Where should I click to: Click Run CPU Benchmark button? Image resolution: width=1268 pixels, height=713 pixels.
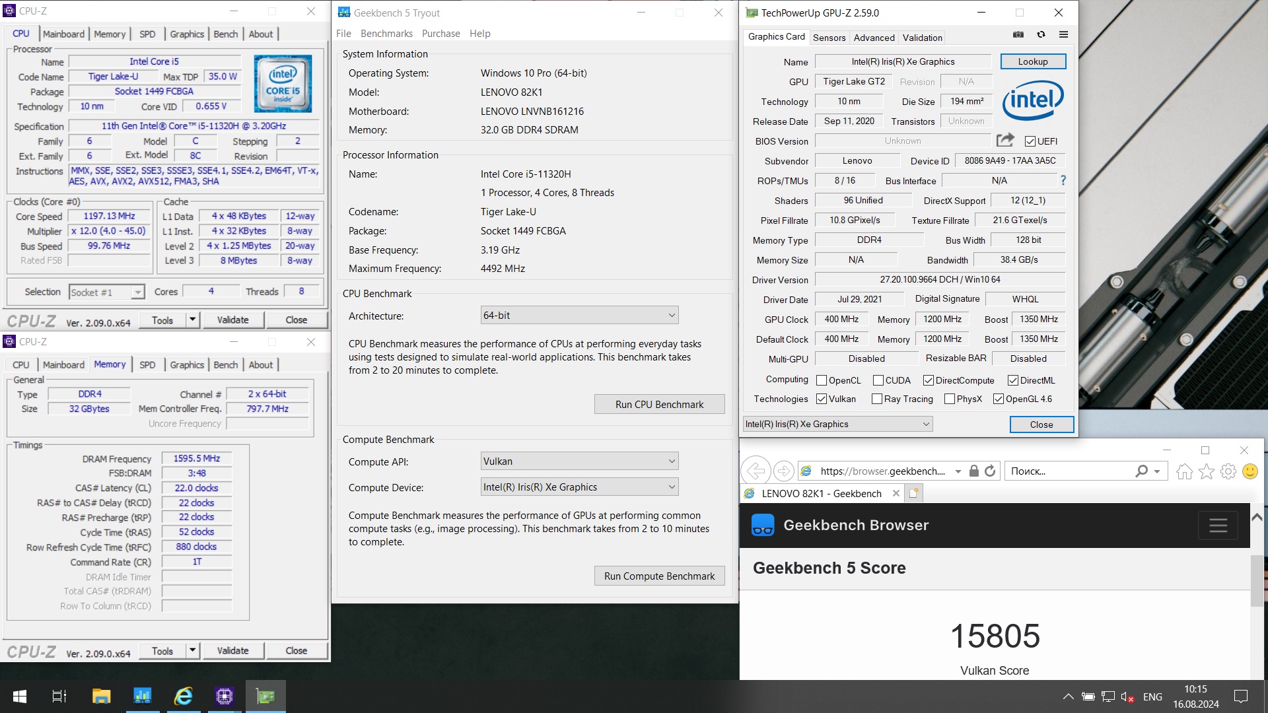click(x=659, y=404)
